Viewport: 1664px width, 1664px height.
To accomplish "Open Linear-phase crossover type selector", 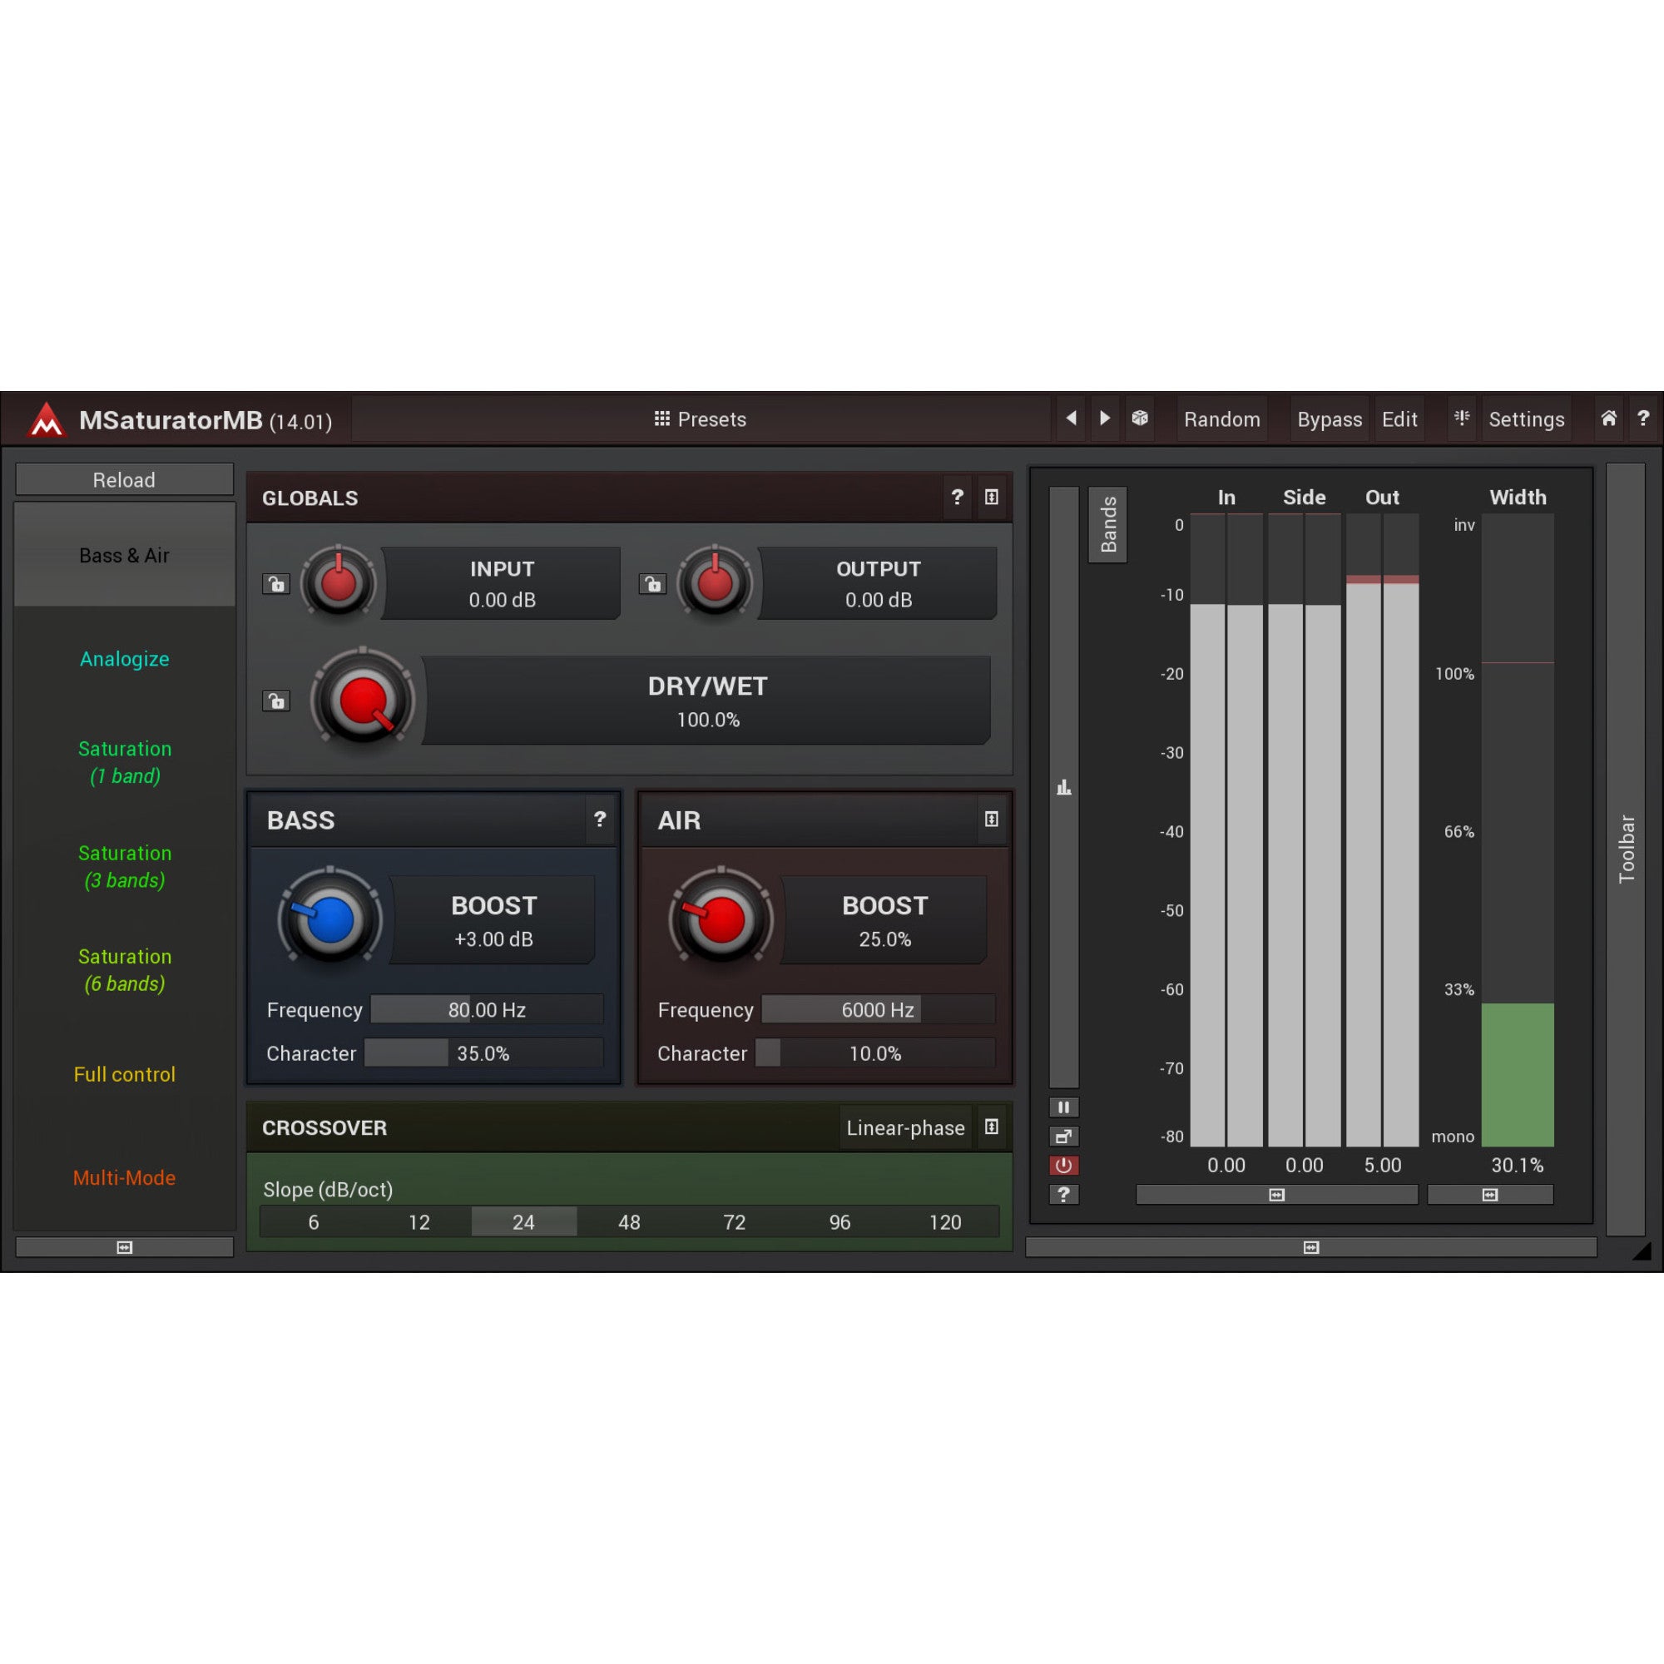I will [x=905, y=1127].
